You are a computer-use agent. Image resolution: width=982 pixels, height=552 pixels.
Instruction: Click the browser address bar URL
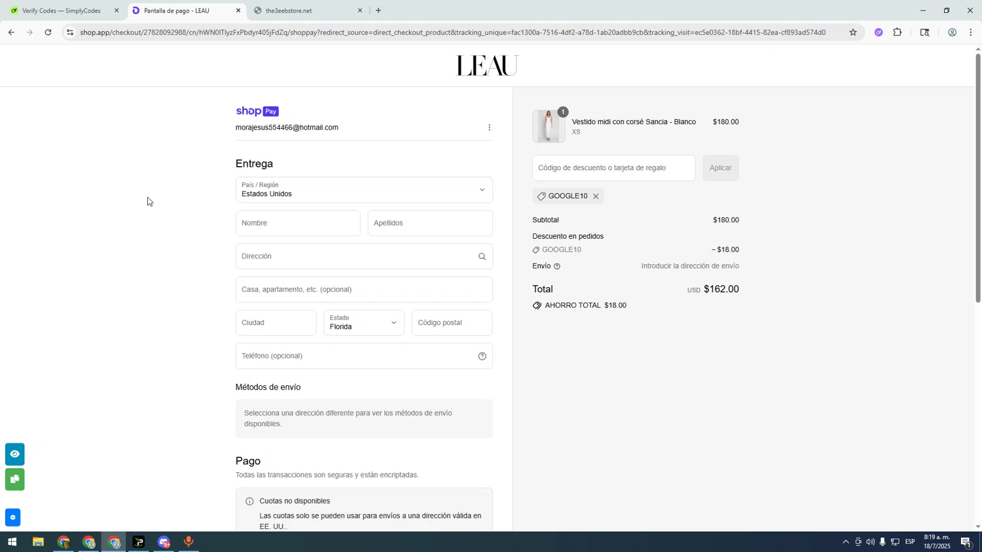[x=452, y=32]
